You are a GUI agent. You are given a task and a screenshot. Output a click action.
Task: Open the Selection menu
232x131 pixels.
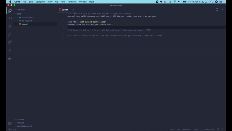click(40, 2)
